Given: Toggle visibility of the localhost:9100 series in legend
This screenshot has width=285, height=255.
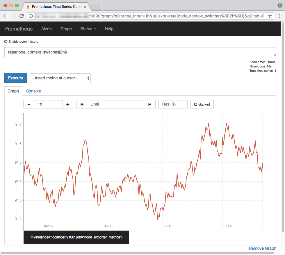Looking at the screenshot, I should (28, 237).
